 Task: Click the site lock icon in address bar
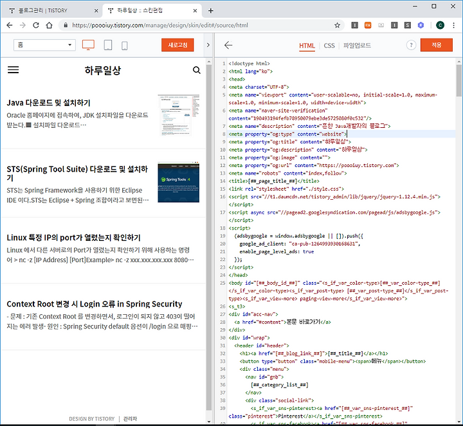66,25
